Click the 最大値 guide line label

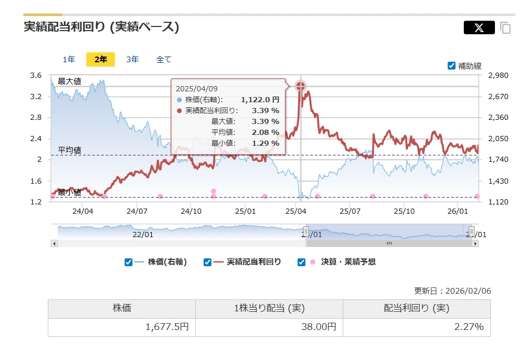(x=70, y=81)
